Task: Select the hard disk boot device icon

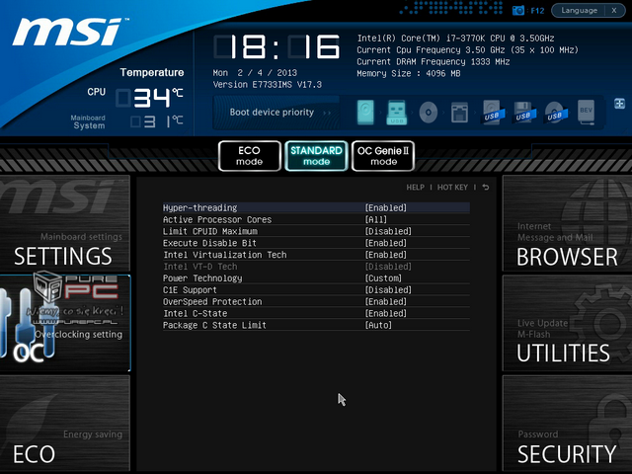Action: [365, 112]
